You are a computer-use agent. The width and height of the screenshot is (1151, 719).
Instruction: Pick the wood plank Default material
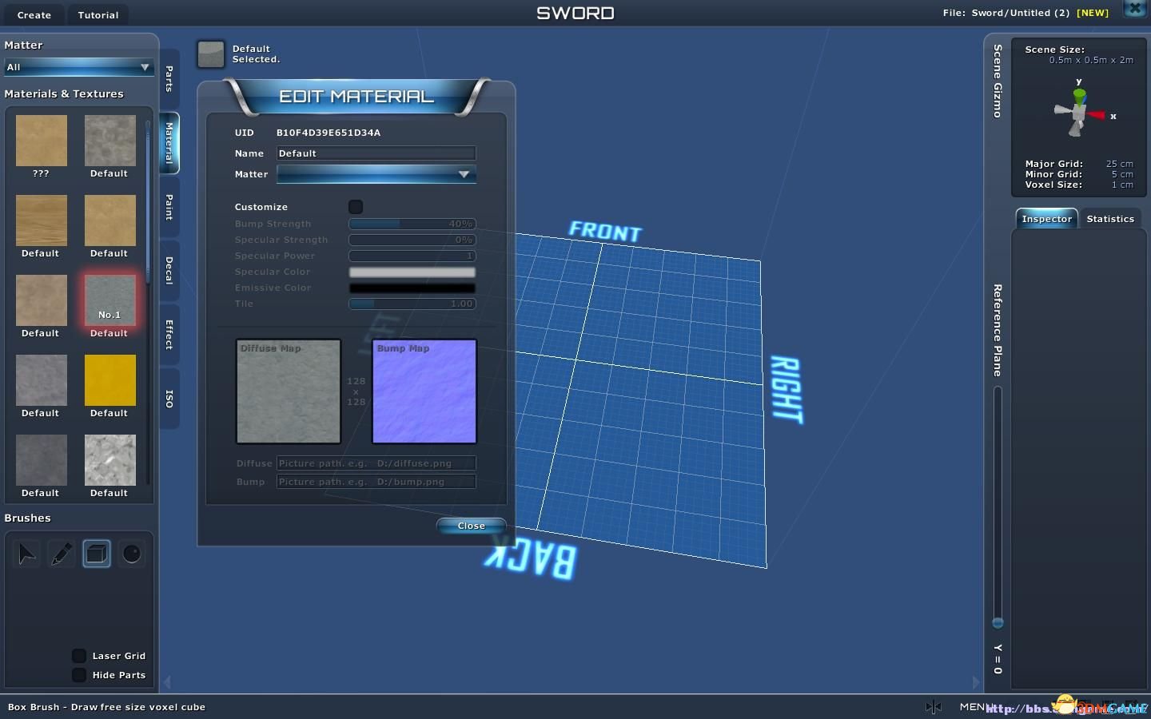click(x=41, y=220)
